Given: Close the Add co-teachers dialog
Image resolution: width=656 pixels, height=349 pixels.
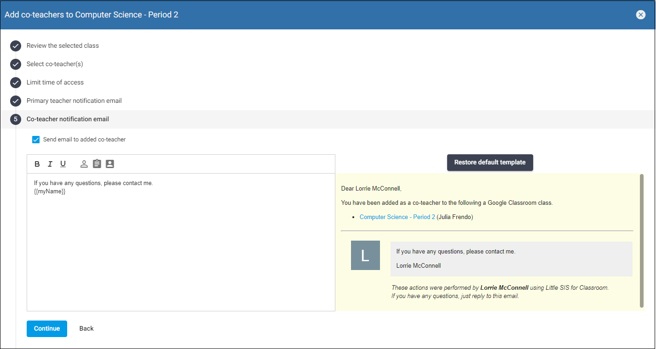Looking at the screenshot, I should [x=640, y=15].
